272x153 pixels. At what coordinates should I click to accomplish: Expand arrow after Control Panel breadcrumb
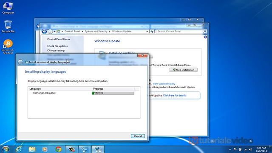(x=82, y=31)
